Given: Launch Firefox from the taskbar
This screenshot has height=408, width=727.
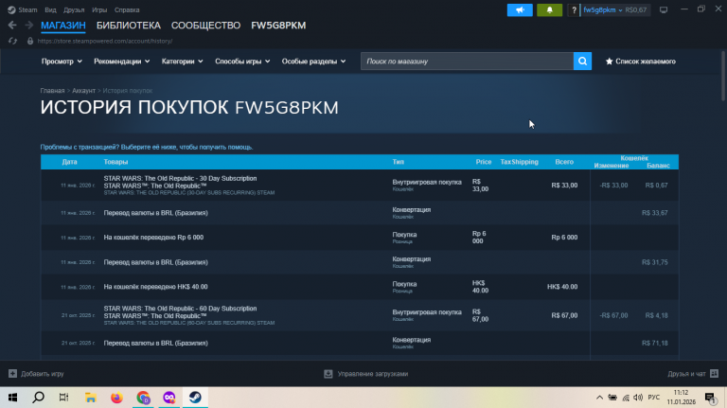Looking at the screenshot, I should coord(116,398).
